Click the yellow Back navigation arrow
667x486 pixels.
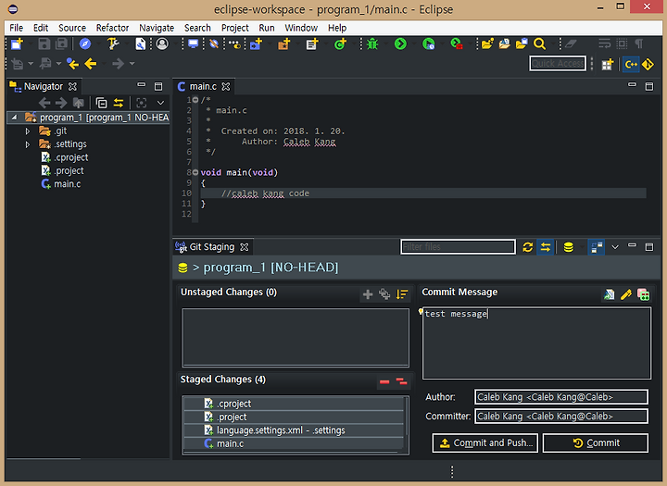coord(91,64)
